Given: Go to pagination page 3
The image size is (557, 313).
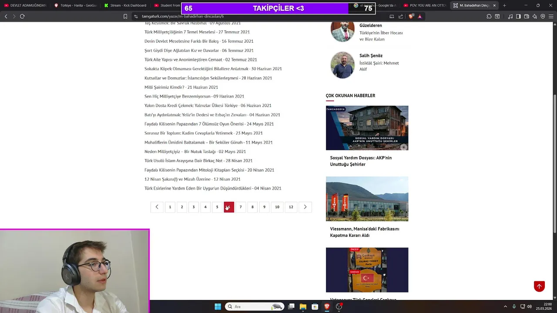Looking at the screenshot, I should click(194, 207).
